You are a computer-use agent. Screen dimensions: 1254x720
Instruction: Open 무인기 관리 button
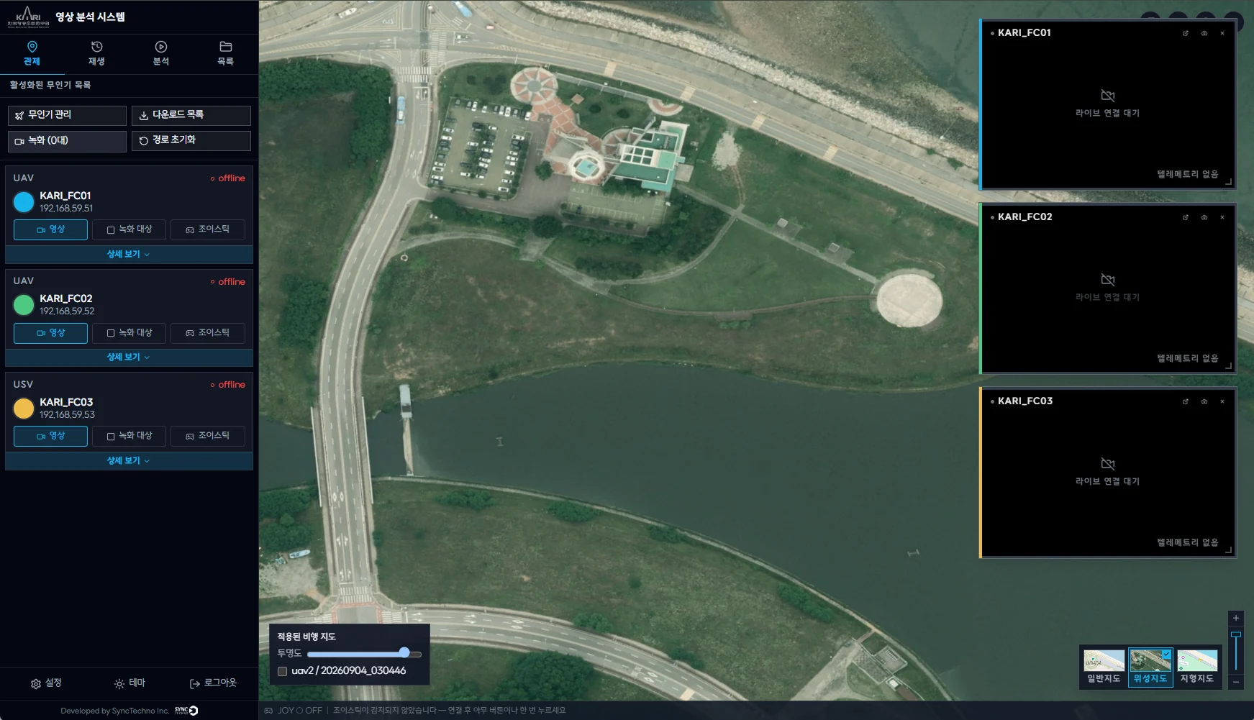point(67,115)
